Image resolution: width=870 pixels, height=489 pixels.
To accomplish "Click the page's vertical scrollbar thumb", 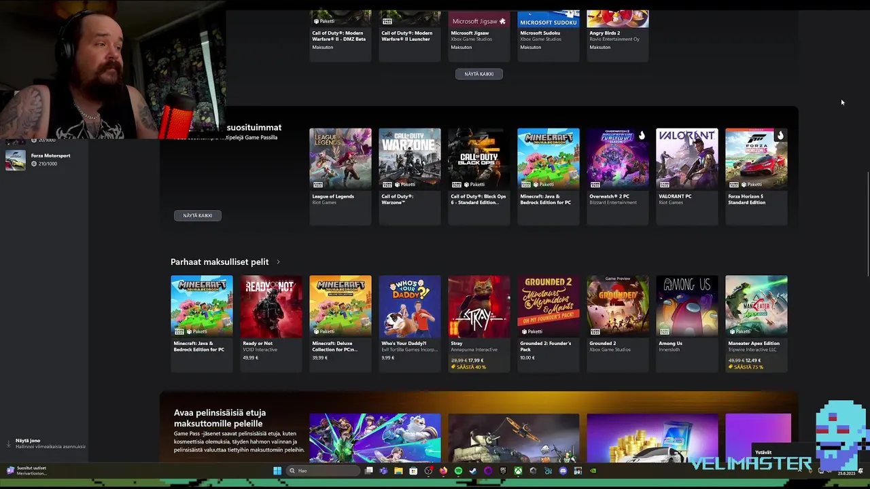I will click(x=868, y=224).
